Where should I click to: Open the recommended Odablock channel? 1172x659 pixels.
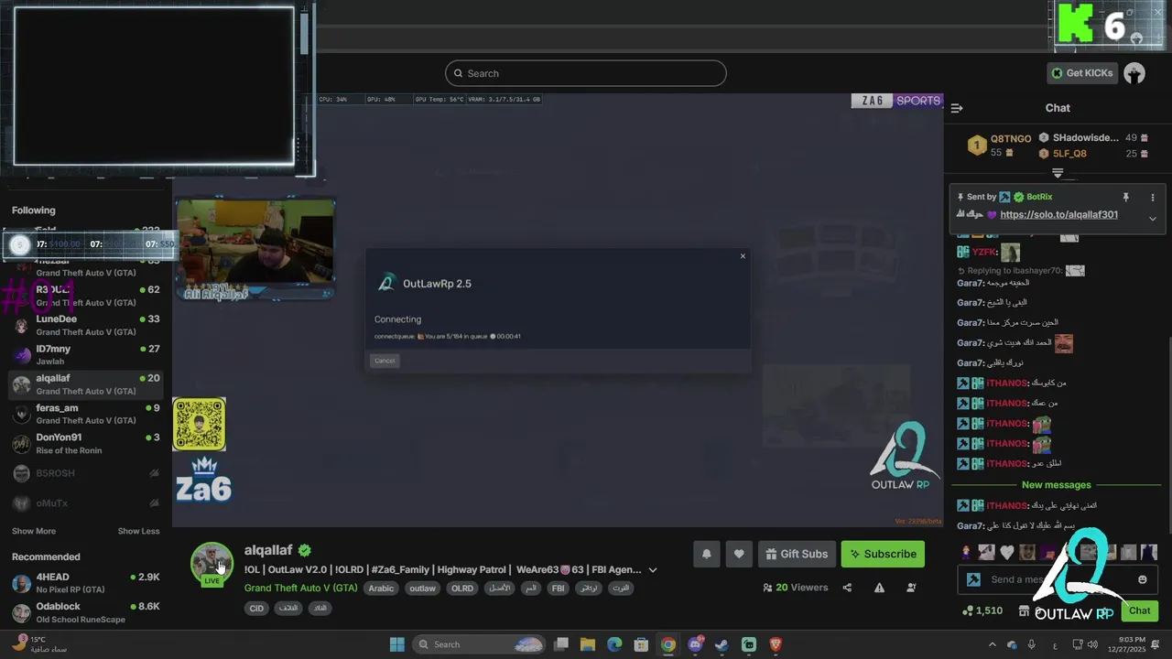coord(86,612)
